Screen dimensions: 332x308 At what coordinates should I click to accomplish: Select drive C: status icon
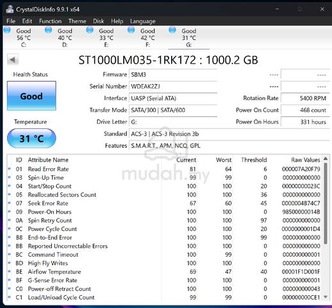click(x=7, y=30)
